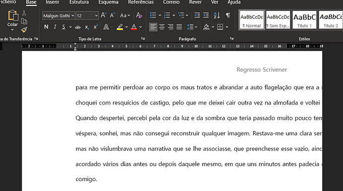This screenshot has height=191, width=343.
Task: Clear all formatting with eraser A
Action: (x=139, y=15)
